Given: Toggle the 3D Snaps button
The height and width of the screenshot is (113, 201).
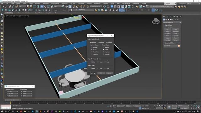Looking at the screenshot, I should 74,7.
